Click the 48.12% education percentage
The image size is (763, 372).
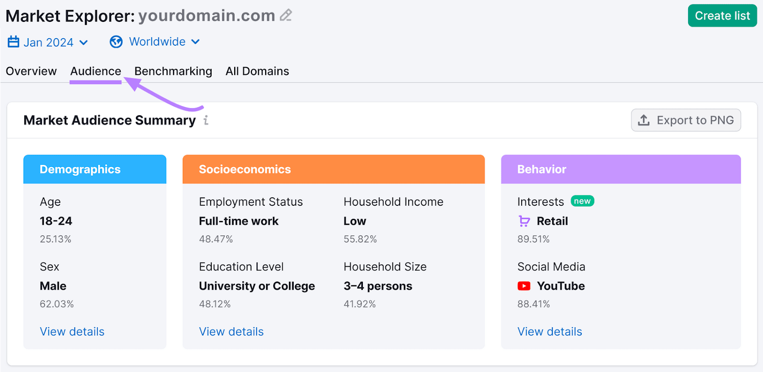coord(215,304)
